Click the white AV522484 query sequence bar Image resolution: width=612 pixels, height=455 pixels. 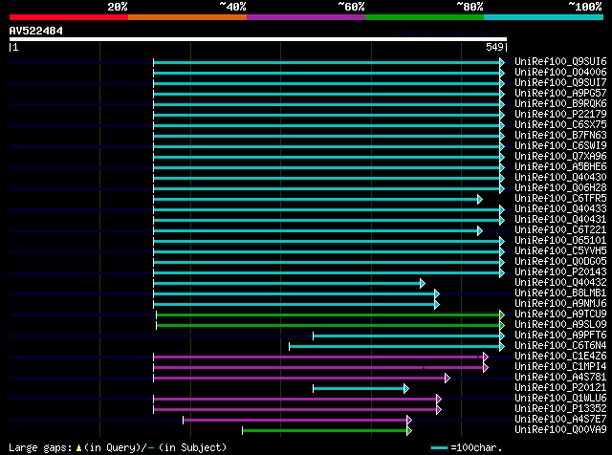click(258, 39)
